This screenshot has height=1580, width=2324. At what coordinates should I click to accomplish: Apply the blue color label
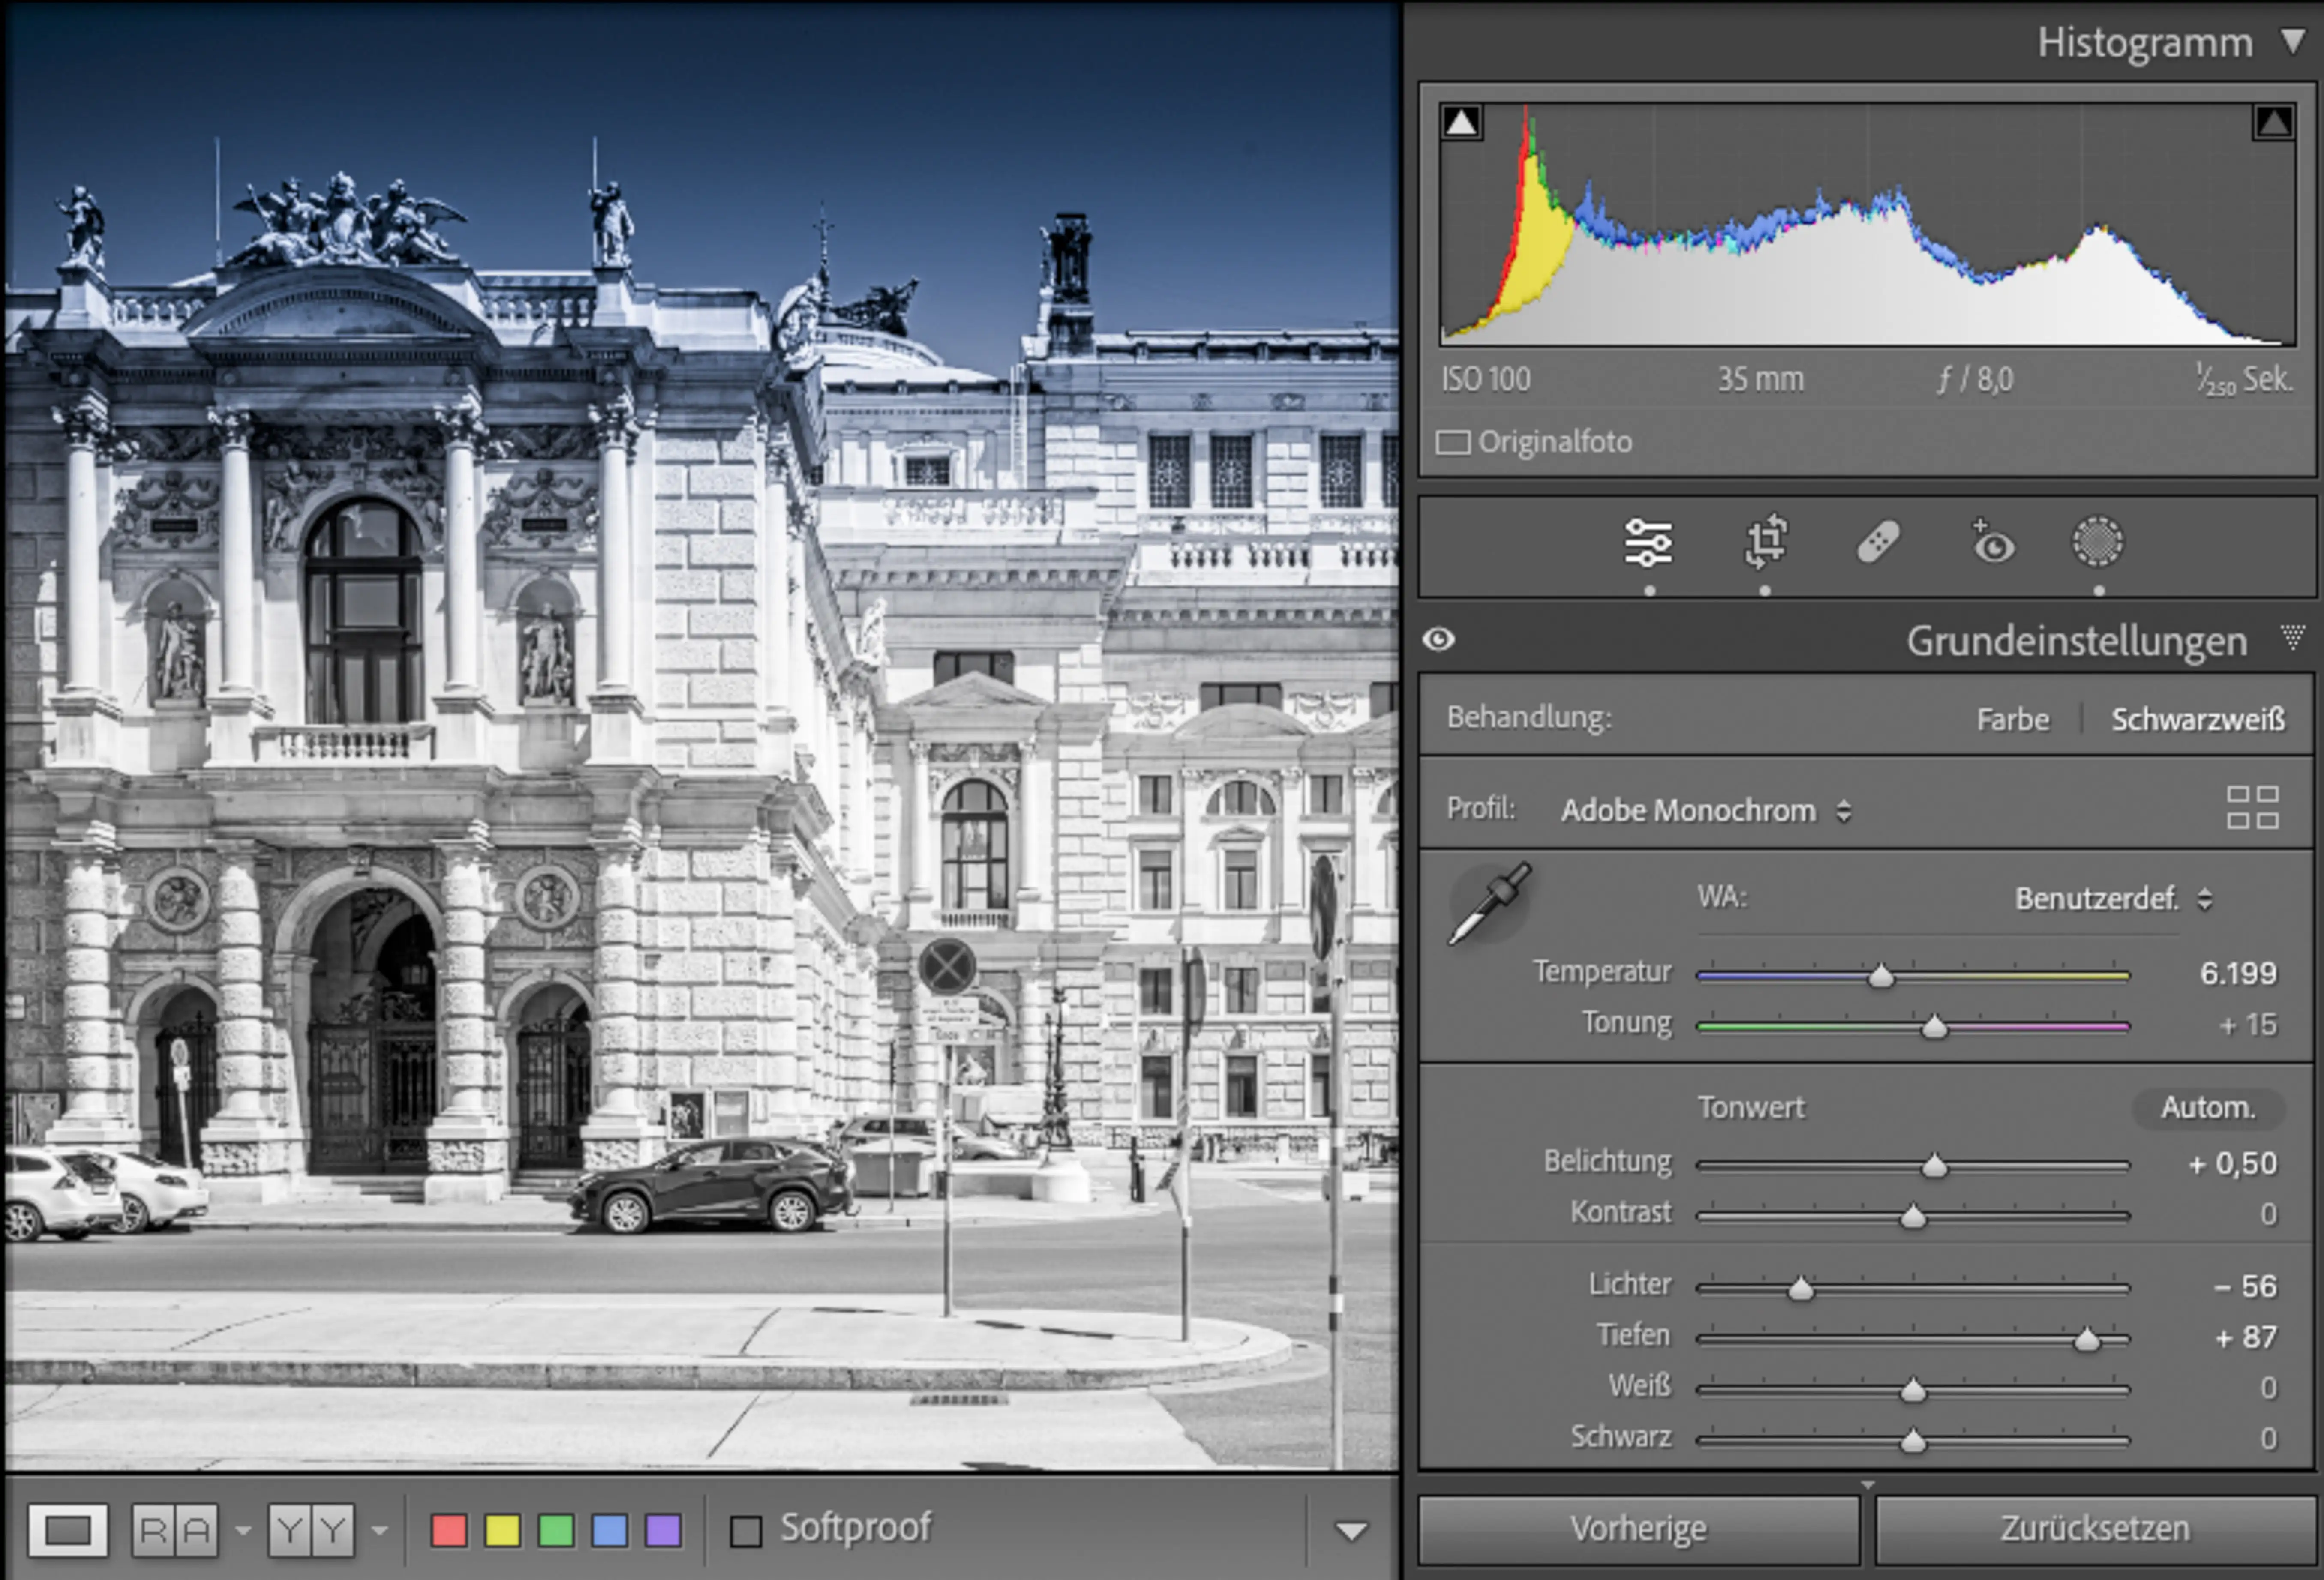610,1530
